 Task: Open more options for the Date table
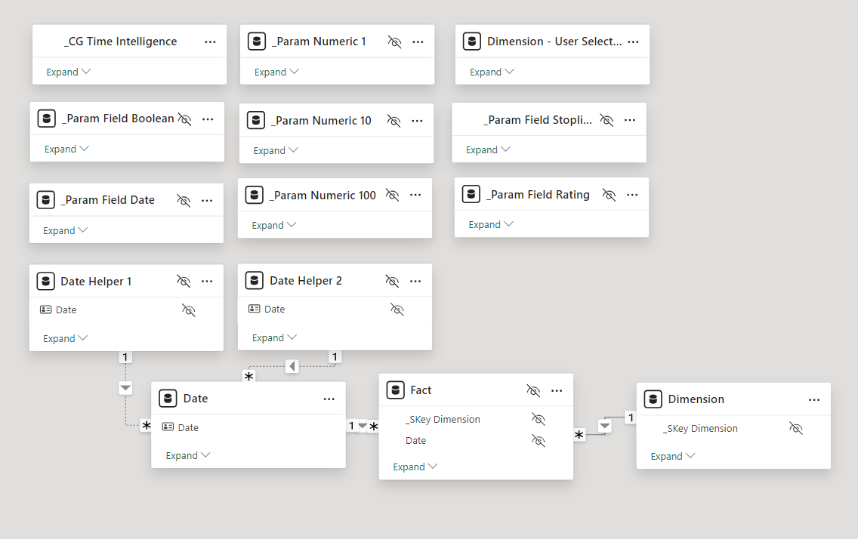(329, 399)
